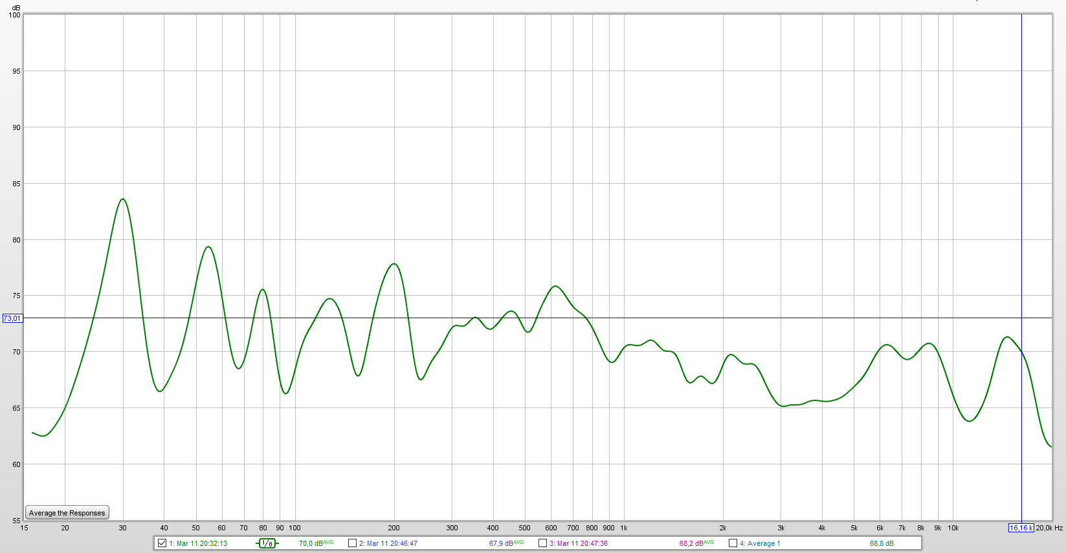Click the 68,2 dB AVG readout
The height and width of the screenshot is (553, 1066).
coord(696,543)
